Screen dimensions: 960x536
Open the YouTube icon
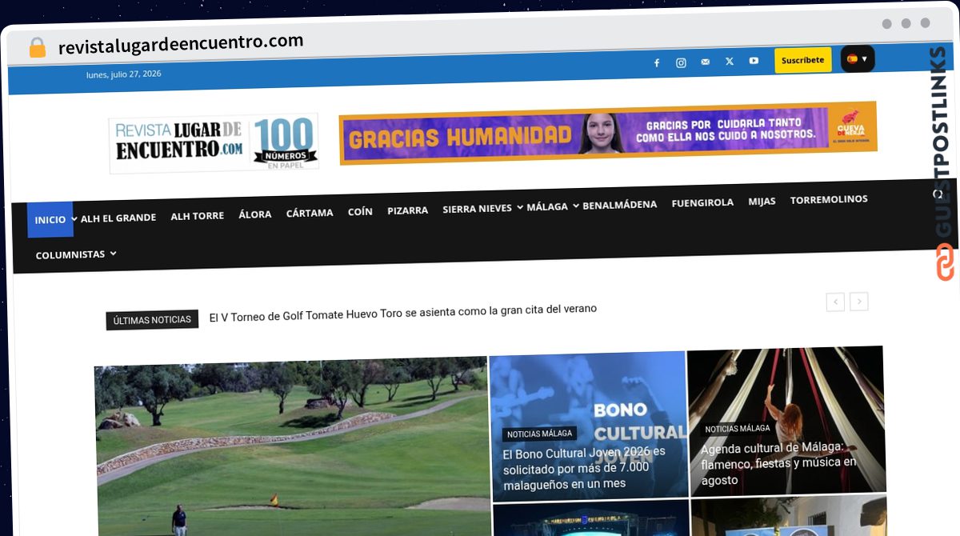tap(754, 61)
